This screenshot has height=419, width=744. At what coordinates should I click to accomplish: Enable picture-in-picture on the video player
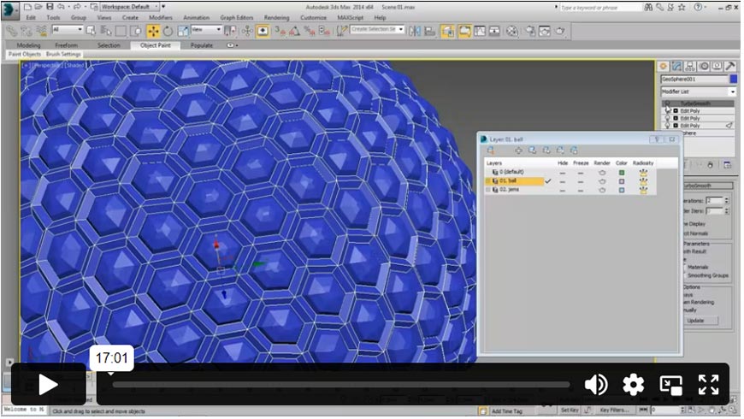pyautogui.click(x=670, y=385)
